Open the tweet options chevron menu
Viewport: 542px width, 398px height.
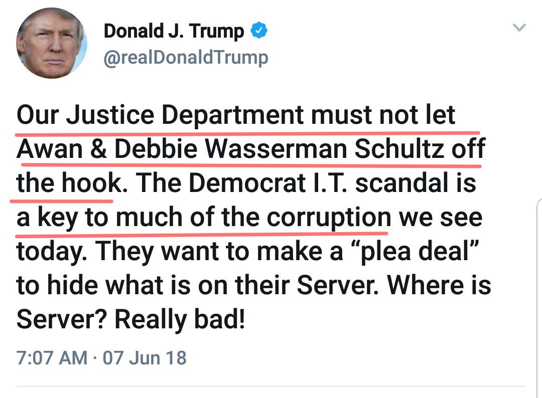point(519,28)
